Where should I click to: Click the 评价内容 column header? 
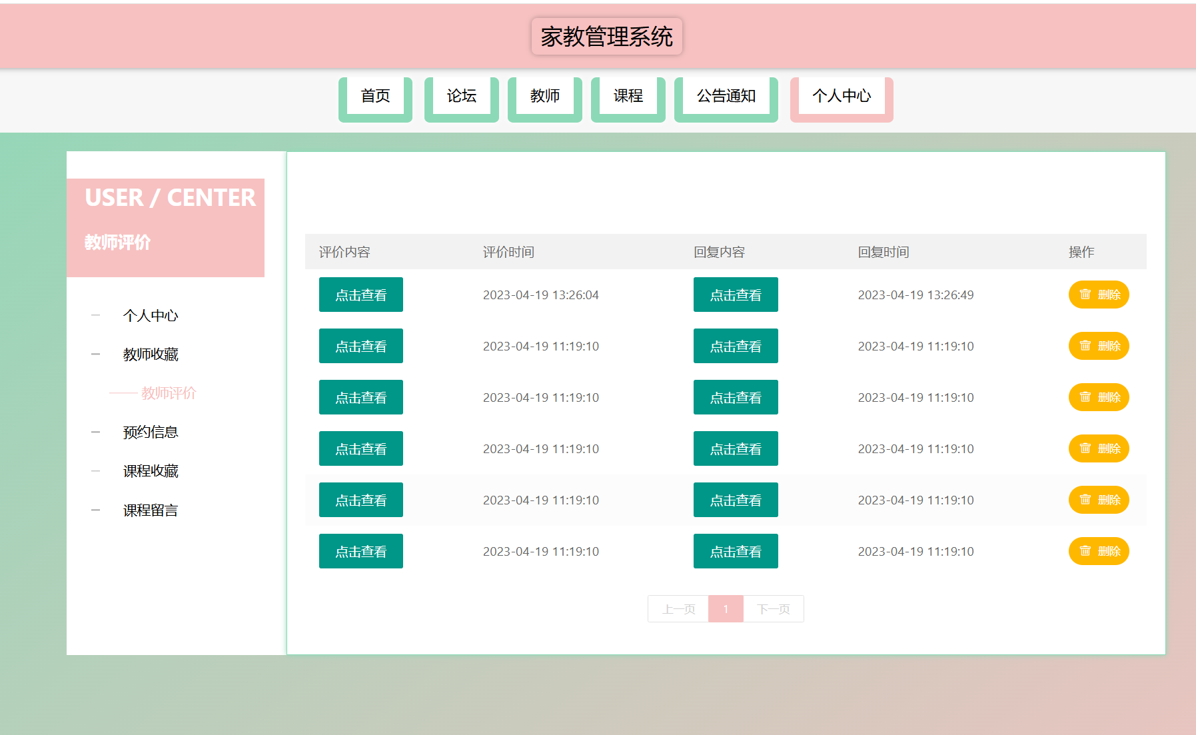[x=344, y=252]
